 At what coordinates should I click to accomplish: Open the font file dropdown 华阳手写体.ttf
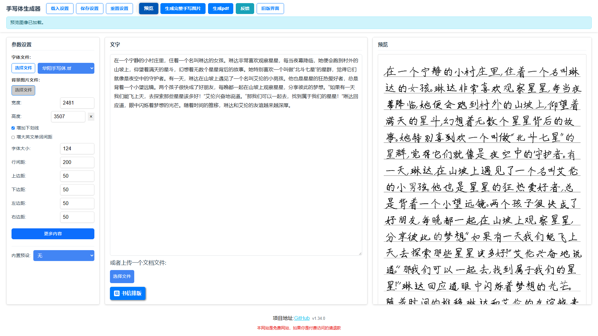66,68
